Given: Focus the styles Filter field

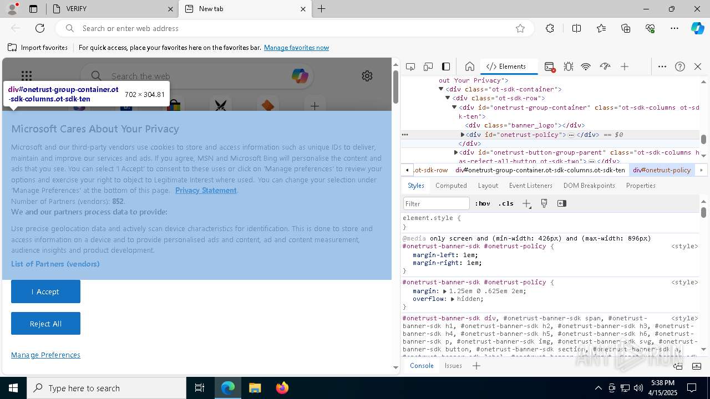Looking at the screenshot, I should point(437,203).
